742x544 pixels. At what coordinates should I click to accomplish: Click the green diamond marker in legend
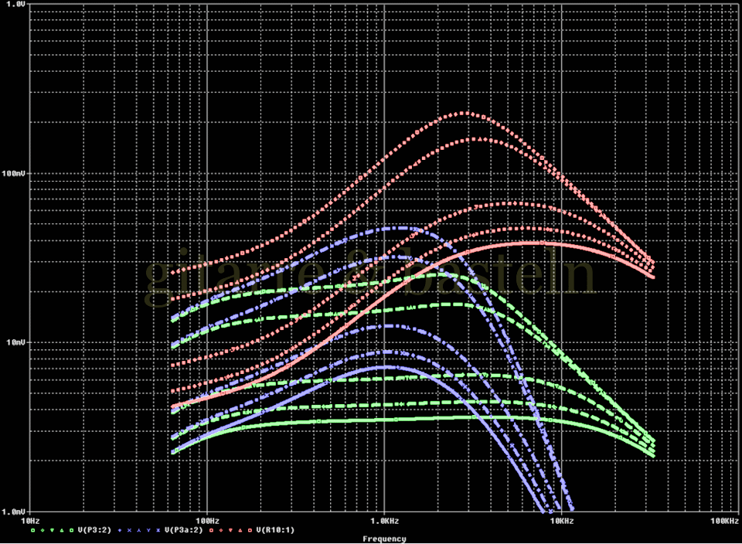(x=43, y=530)
